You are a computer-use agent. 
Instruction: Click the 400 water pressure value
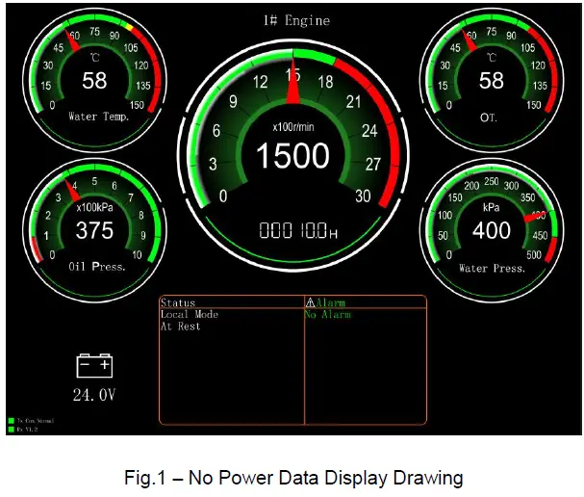(492, 230)
